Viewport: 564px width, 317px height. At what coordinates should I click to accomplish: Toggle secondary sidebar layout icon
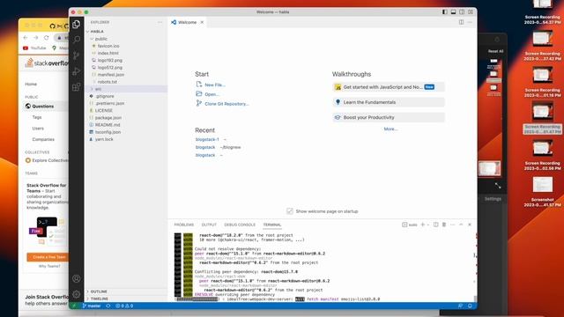[x=462, y=11]
